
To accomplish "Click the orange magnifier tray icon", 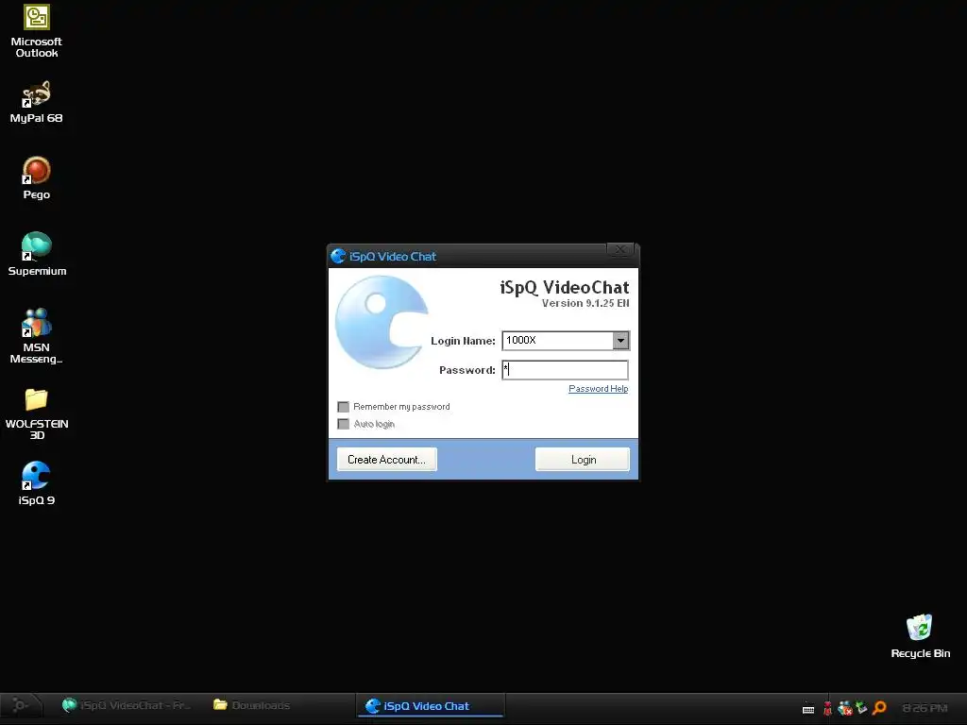I will 879,708.
